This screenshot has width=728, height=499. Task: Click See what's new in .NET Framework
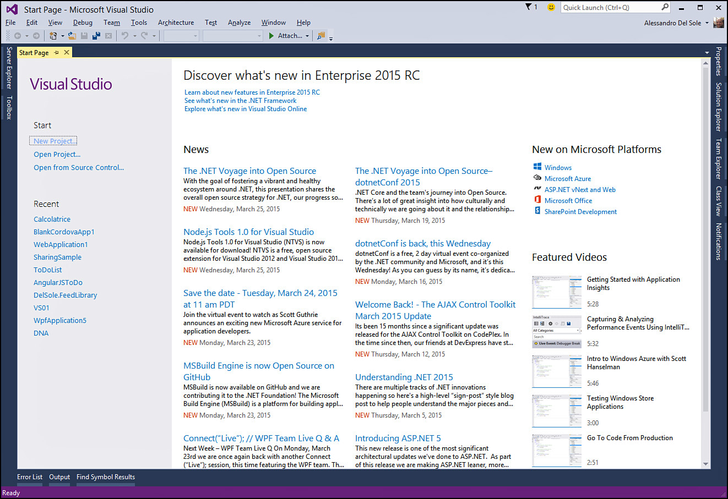pos(240,101)
